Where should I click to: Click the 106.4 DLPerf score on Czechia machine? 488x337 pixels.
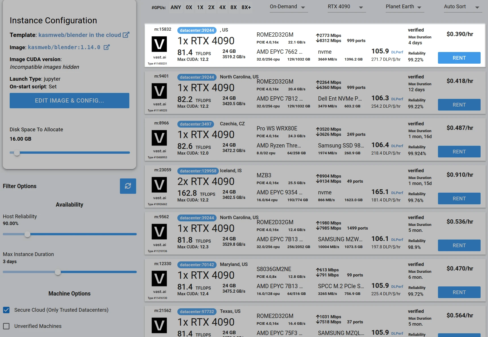pyautogui.click(x=380, y=145)
